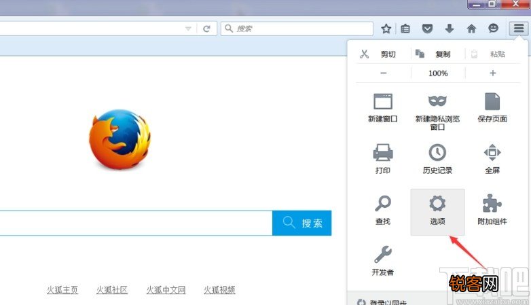Image resolution: width=531 pixels, height=305 pixels.
Task: Open downloads arrow icon
Action: 450,29
